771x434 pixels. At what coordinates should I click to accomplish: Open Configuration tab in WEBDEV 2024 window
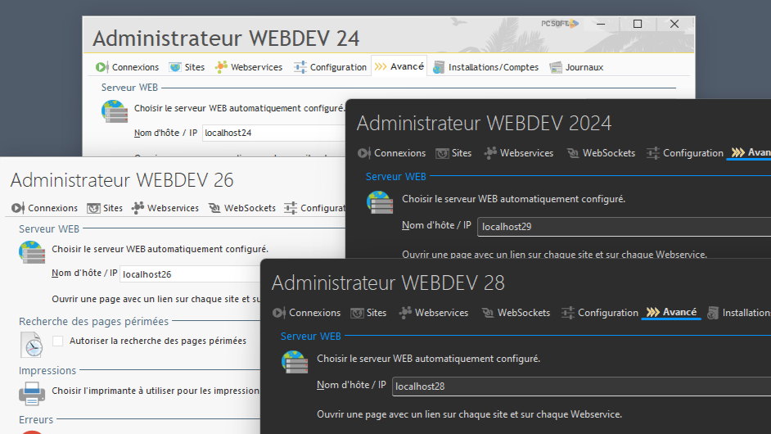tap(685, 153)
